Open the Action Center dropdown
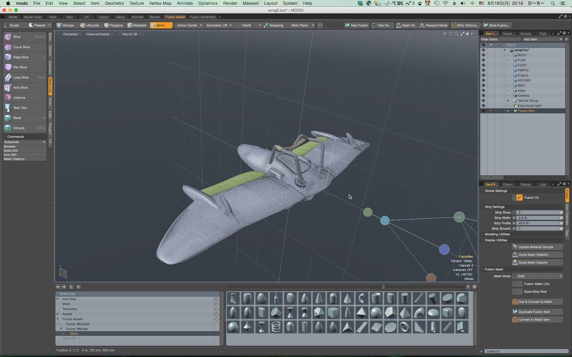Image resolution: width=572 pixels, height=357 pixels. (x=189, y=25)
